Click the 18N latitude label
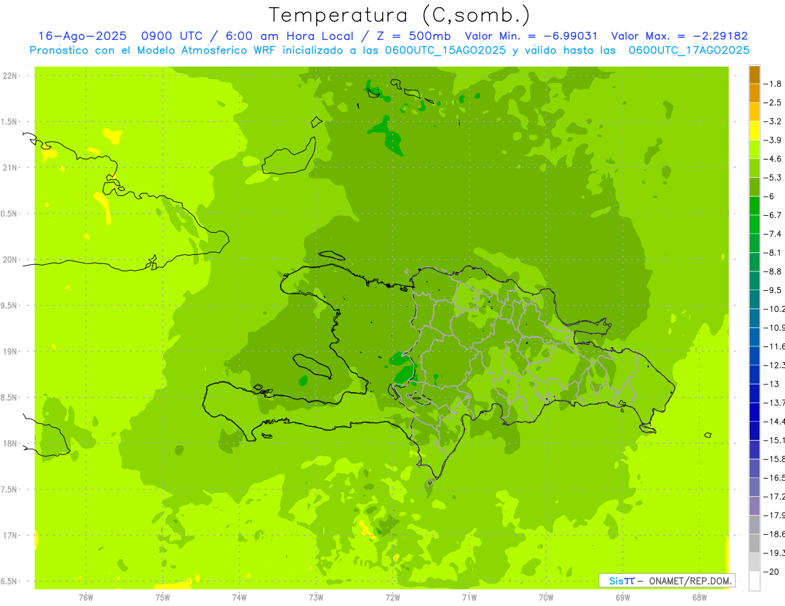 point(10,444)
